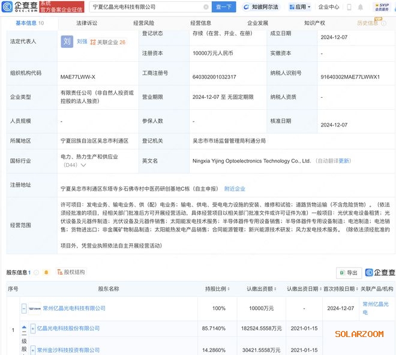Click the SVIP 会员服务 icon

tap(382, 7)
